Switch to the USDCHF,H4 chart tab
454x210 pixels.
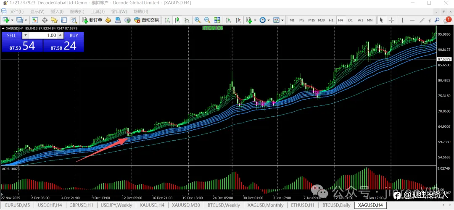click(50, 205)
